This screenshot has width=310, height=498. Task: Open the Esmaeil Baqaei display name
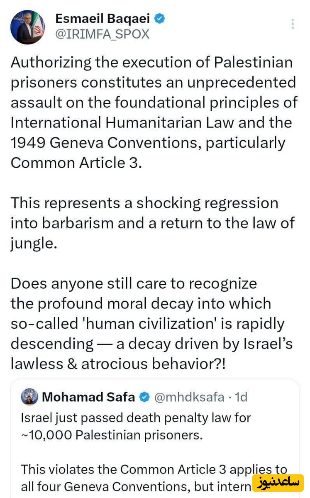pos(103,19)
